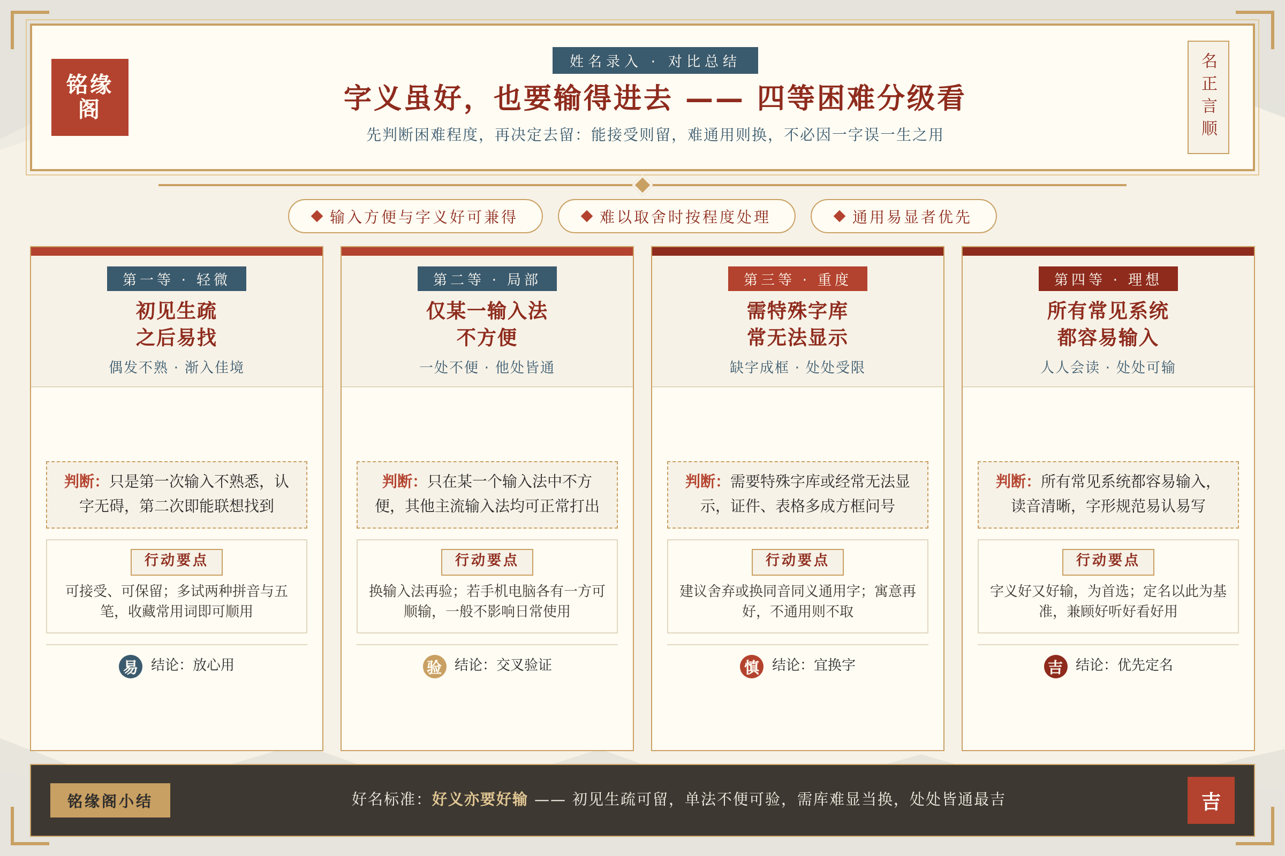Click the heading 仅某一输入法 不方便
This screenshot has height=856, width=1285.
tap(487, 324)
